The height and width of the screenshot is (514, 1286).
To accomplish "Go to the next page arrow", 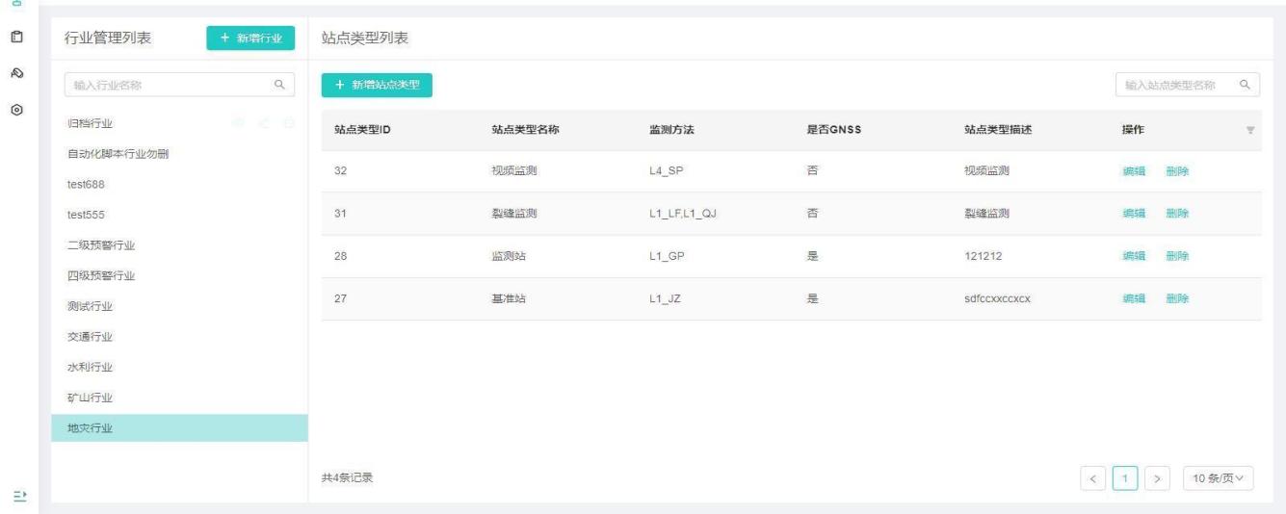I will tap(1158, 478).
